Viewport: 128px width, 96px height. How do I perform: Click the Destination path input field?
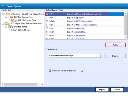click(75, 56)
